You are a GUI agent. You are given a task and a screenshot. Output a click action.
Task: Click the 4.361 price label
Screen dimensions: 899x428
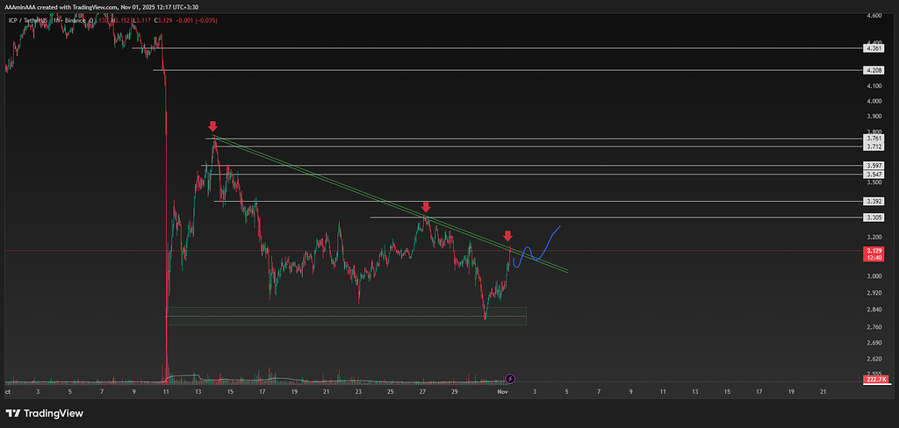(874, 48)
